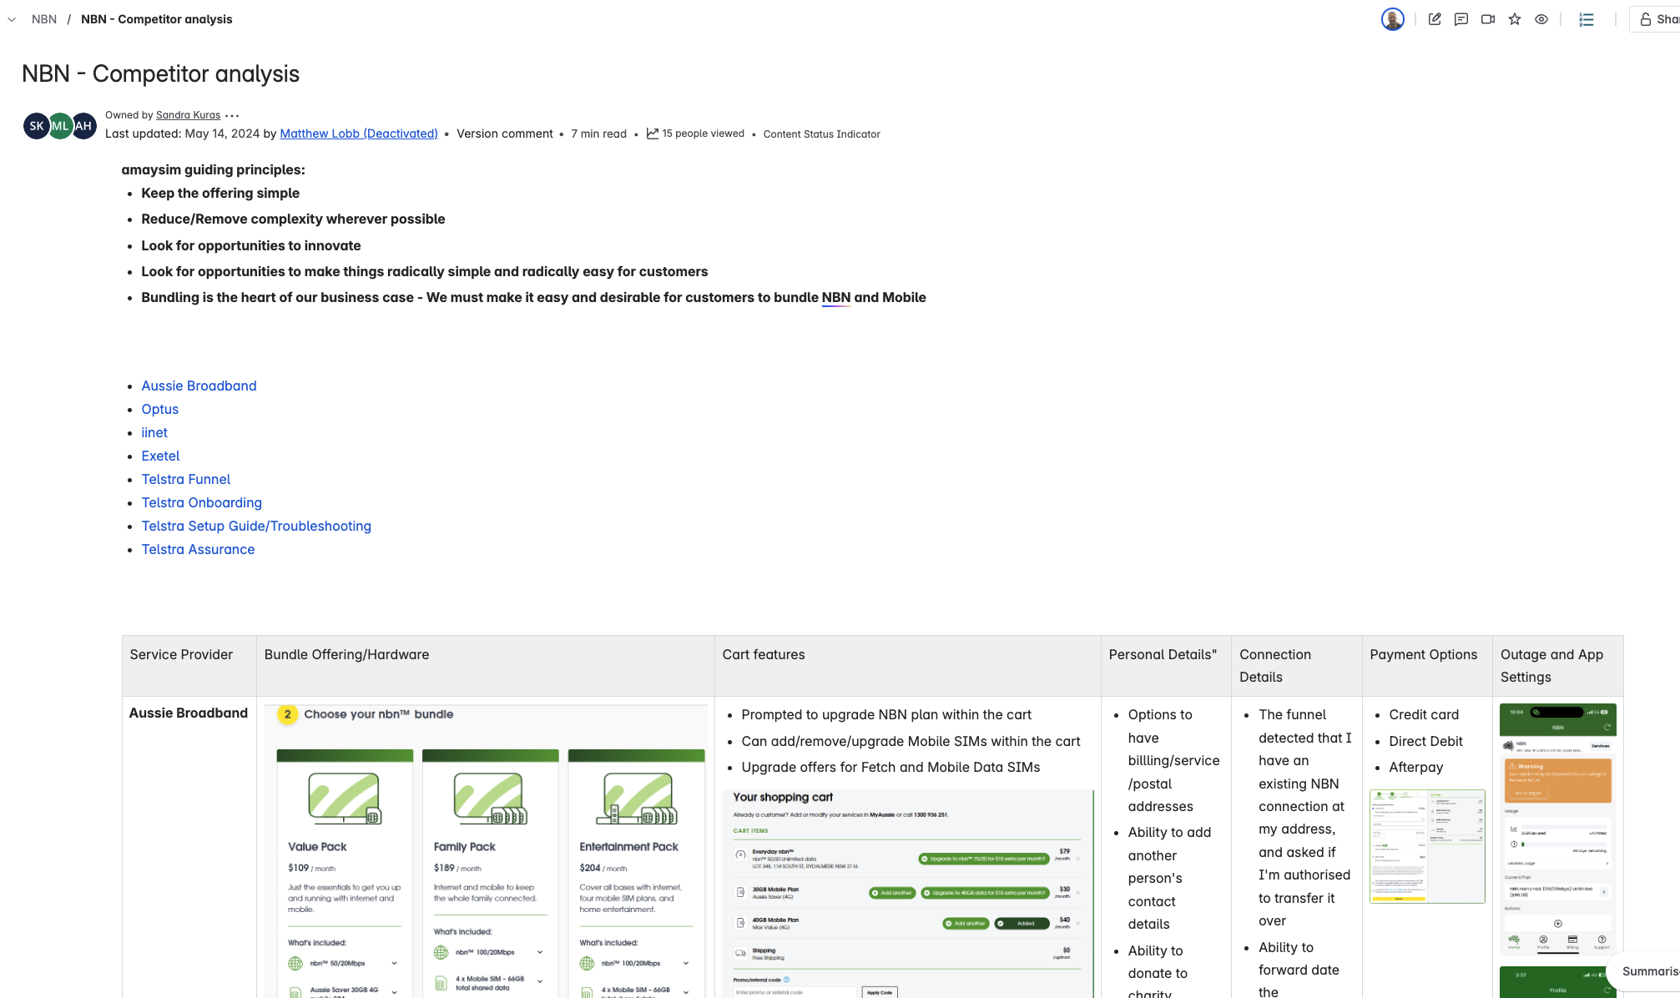Click the user avatar in header

click(x=1392, y=19)
